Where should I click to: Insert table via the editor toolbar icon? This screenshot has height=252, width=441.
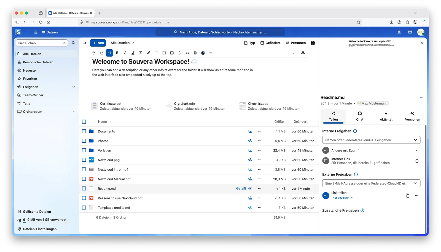172,53
